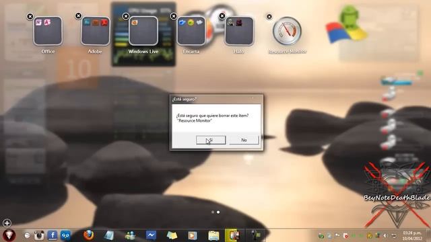This screenshot has width=431, height=242.
Task: Click the blue eyes icon on the taskbar
Action: coord(65,235)
